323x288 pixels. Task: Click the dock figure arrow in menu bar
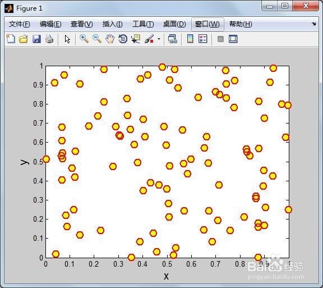coord(313,24)
